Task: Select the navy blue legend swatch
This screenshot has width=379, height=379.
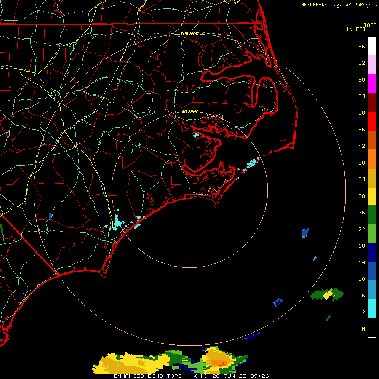Action: click(372, 252)
